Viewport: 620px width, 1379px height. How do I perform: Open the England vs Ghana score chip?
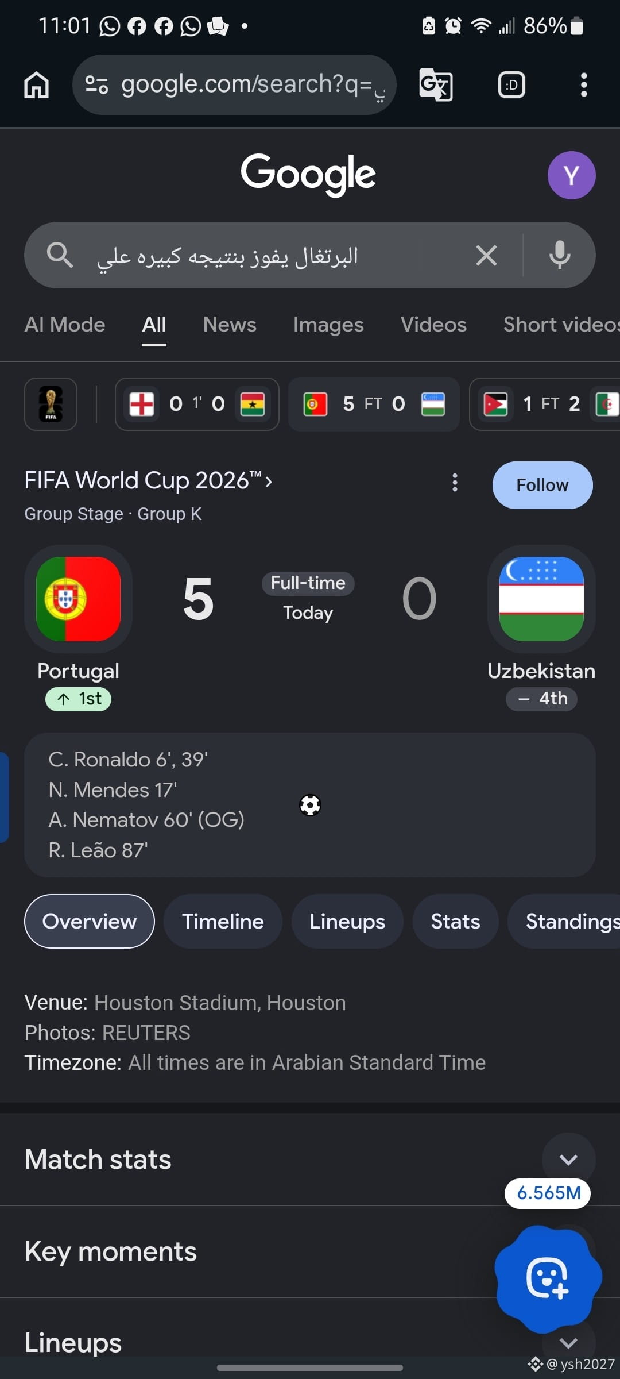click(x=197, y=404)
